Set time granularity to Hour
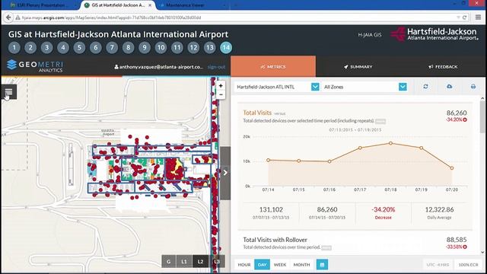Viewport: 487px width, 274px height. click(x=244, y=265)
